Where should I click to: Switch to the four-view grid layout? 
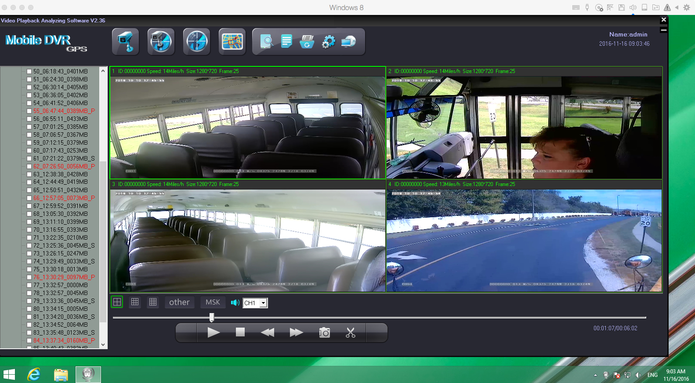coord(117,302)
